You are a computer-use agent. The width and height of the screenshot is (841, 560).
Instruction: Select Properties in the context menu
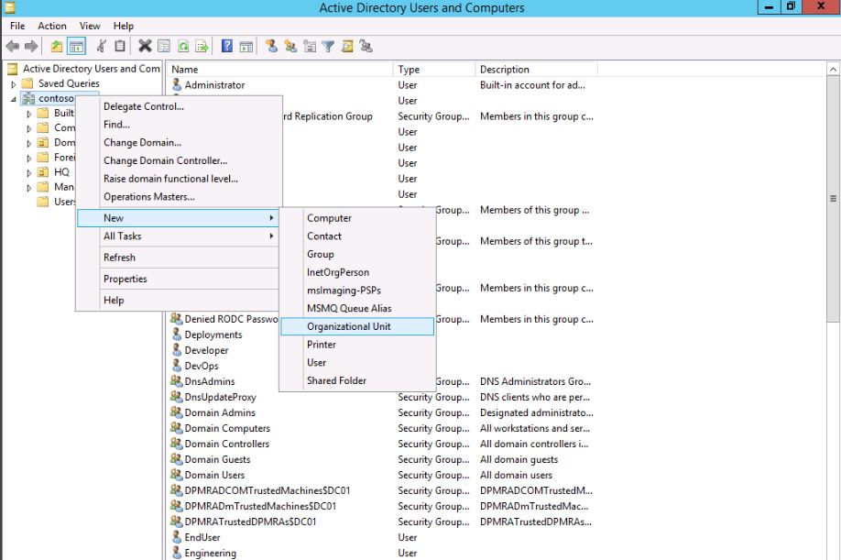coord(125,280)
